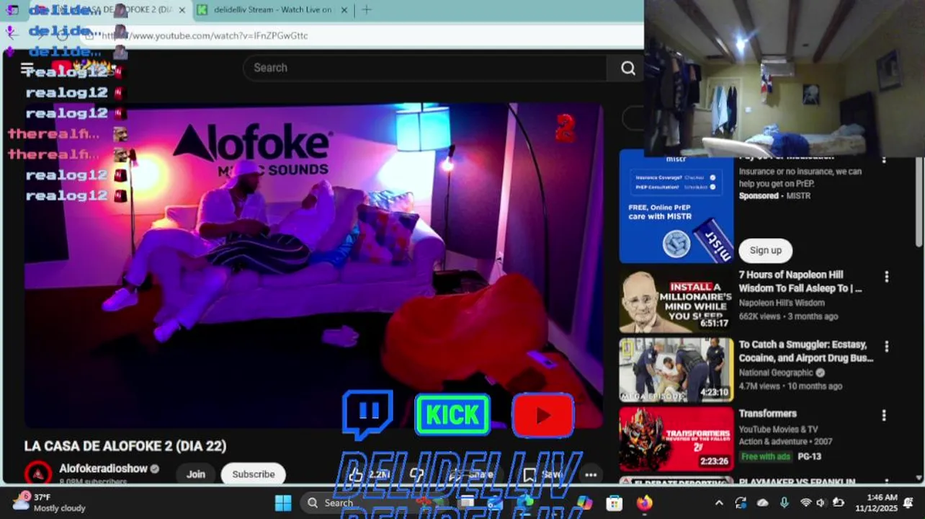Launch Copilot from the taskbar
Screen dimensions: 925x519
[584, 503]
